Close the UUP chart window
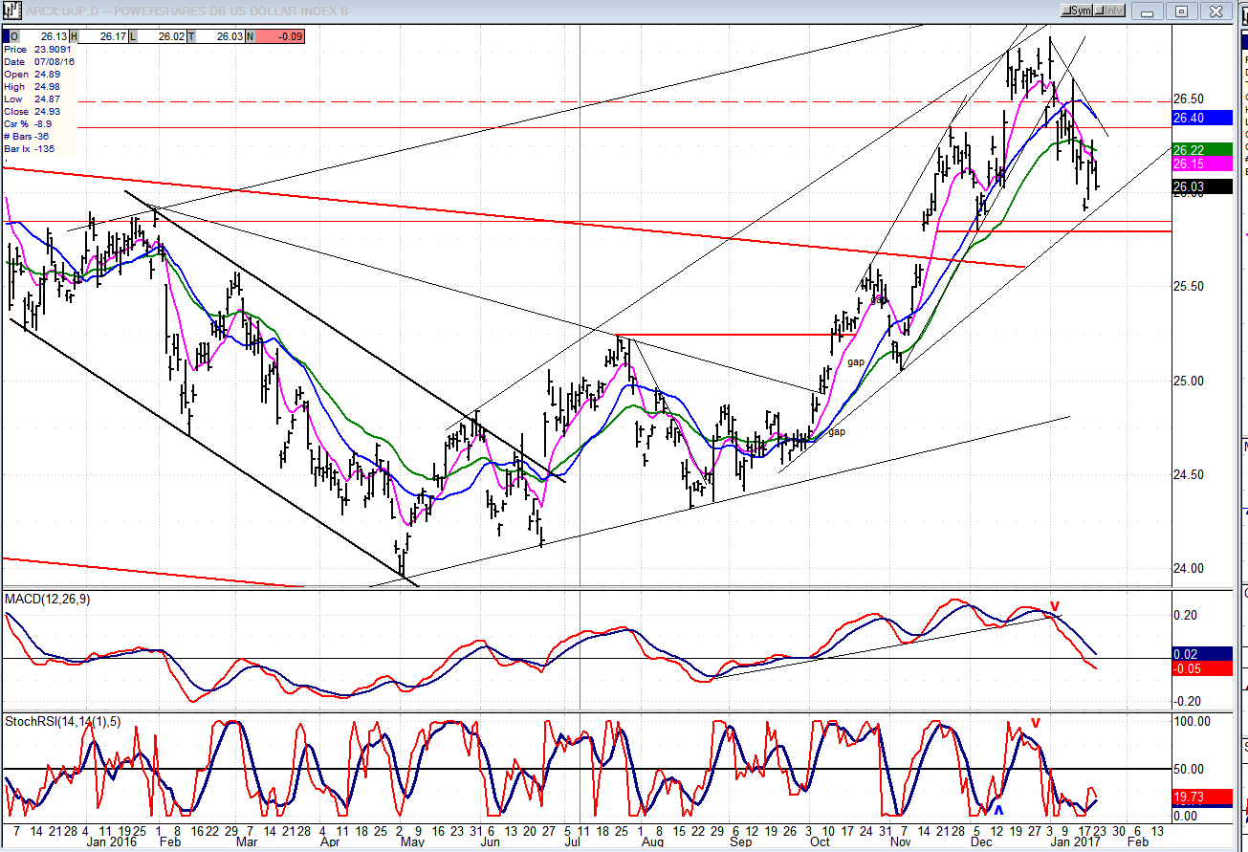The image size is (1248, 852). coord(1215,11)
